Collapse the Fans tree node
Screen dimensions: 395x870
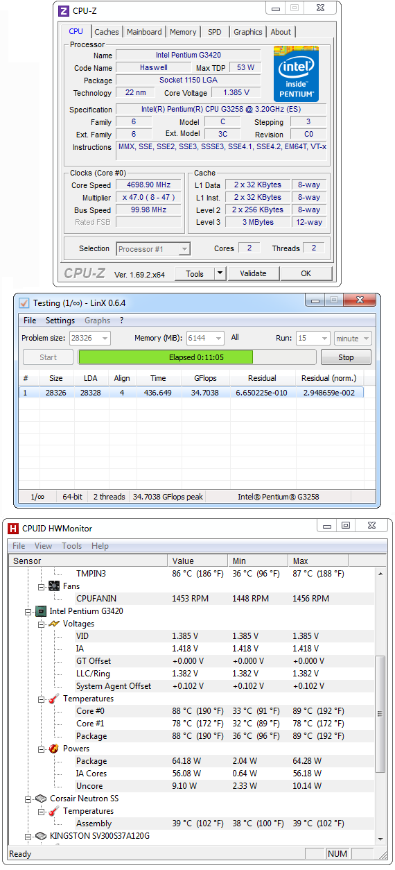41,586
